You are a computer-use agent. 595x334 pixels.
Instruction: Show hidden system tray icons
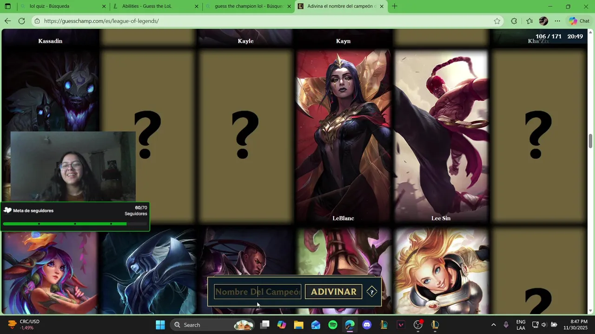[493, 325]
